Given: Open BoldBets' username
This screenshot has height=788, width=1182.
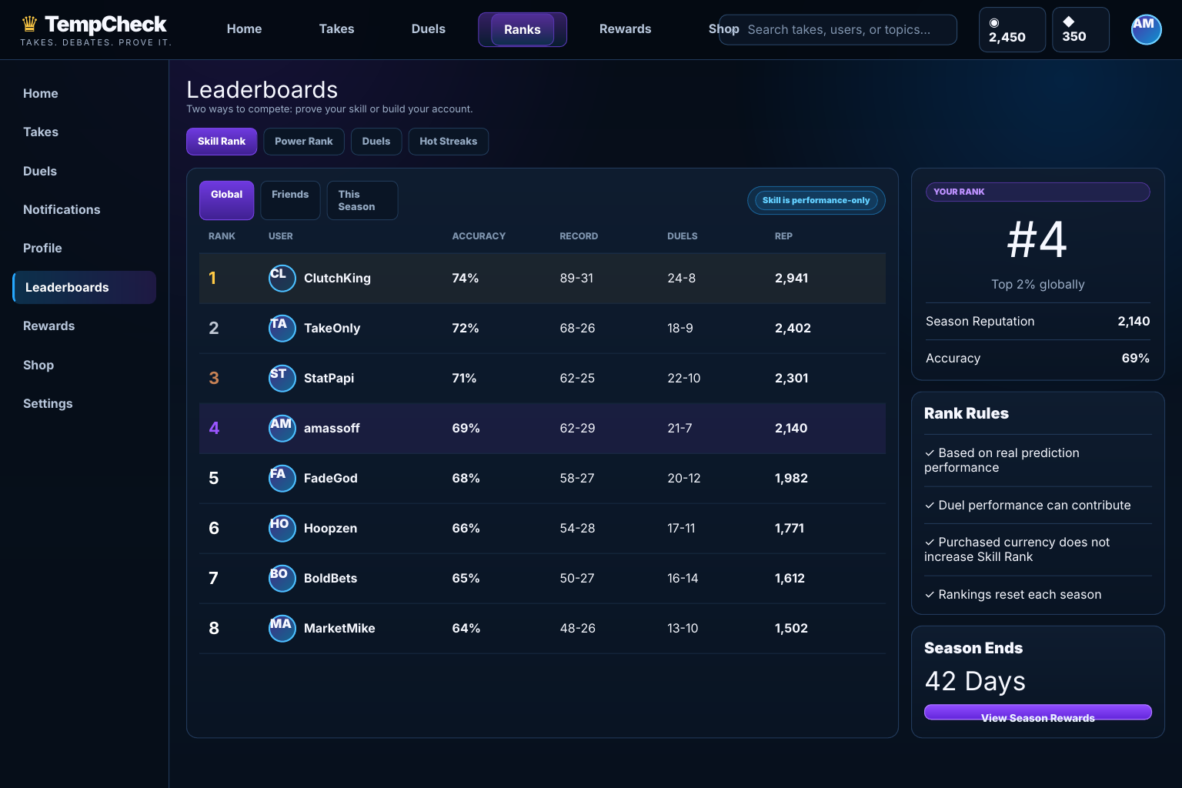Looking at the screenshot, I should tap(330, 578).
